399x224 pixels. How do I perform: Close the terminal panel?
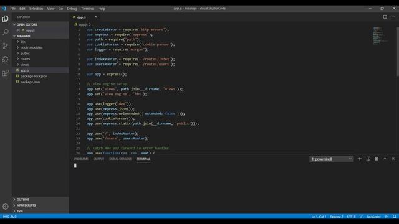pyautogui.click(x=393, y=159)
